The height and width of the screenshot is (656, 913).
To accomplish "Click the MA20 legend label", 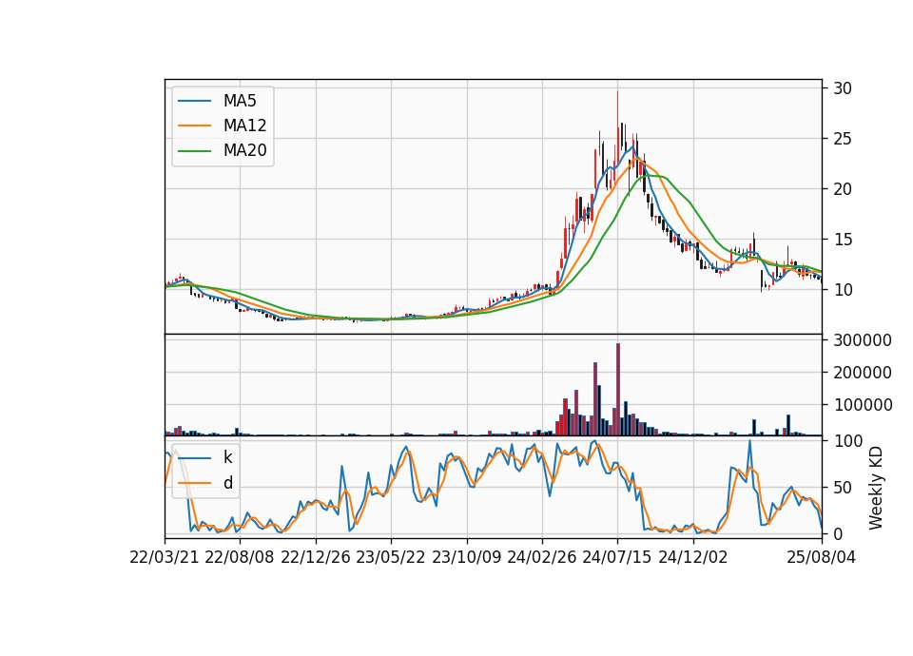I will [244, 150].
